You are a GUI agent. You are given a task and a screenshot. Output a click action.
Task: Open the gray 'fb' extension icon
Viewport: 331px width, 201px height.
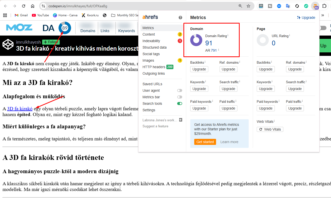[270, 6]
